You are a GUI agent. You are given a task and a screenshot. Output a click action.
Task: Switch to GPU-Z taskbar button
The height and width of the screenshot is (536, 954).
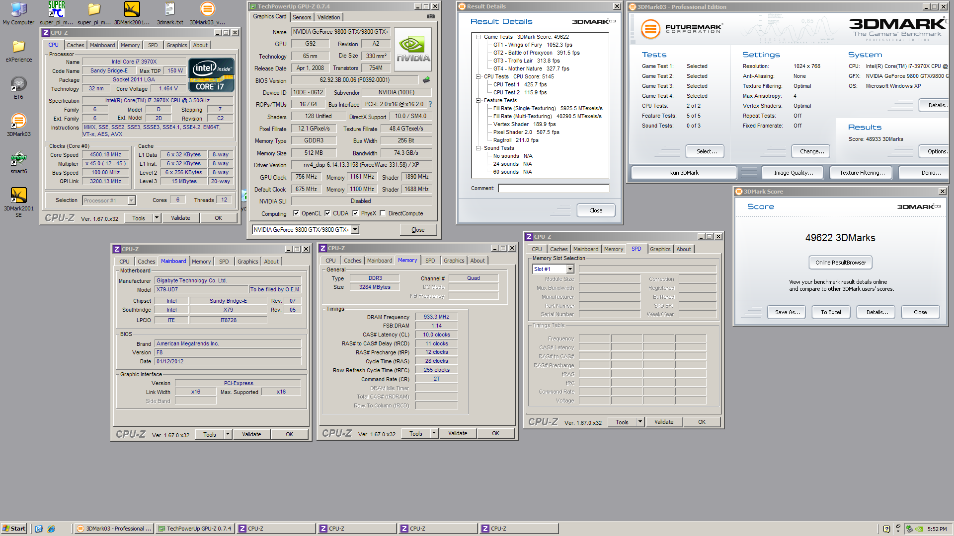(195, 529)
